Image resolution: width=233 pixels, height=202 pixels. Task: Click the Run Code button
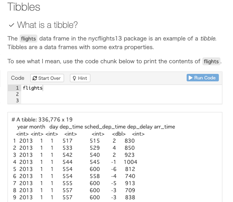coord(202,78)
